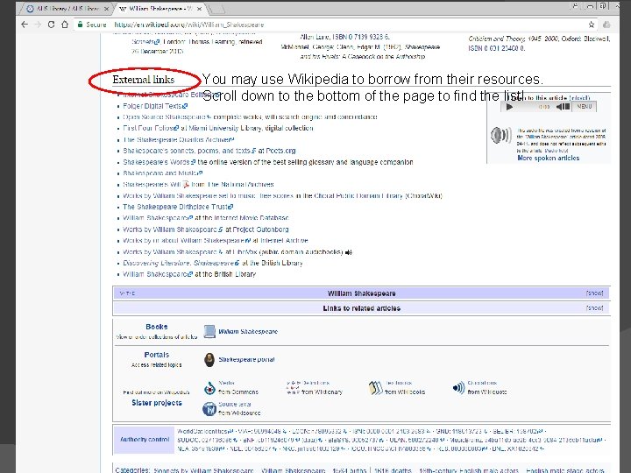Close the William Shakespeare browser tab
631x473 pixels.
pos(199,9)
